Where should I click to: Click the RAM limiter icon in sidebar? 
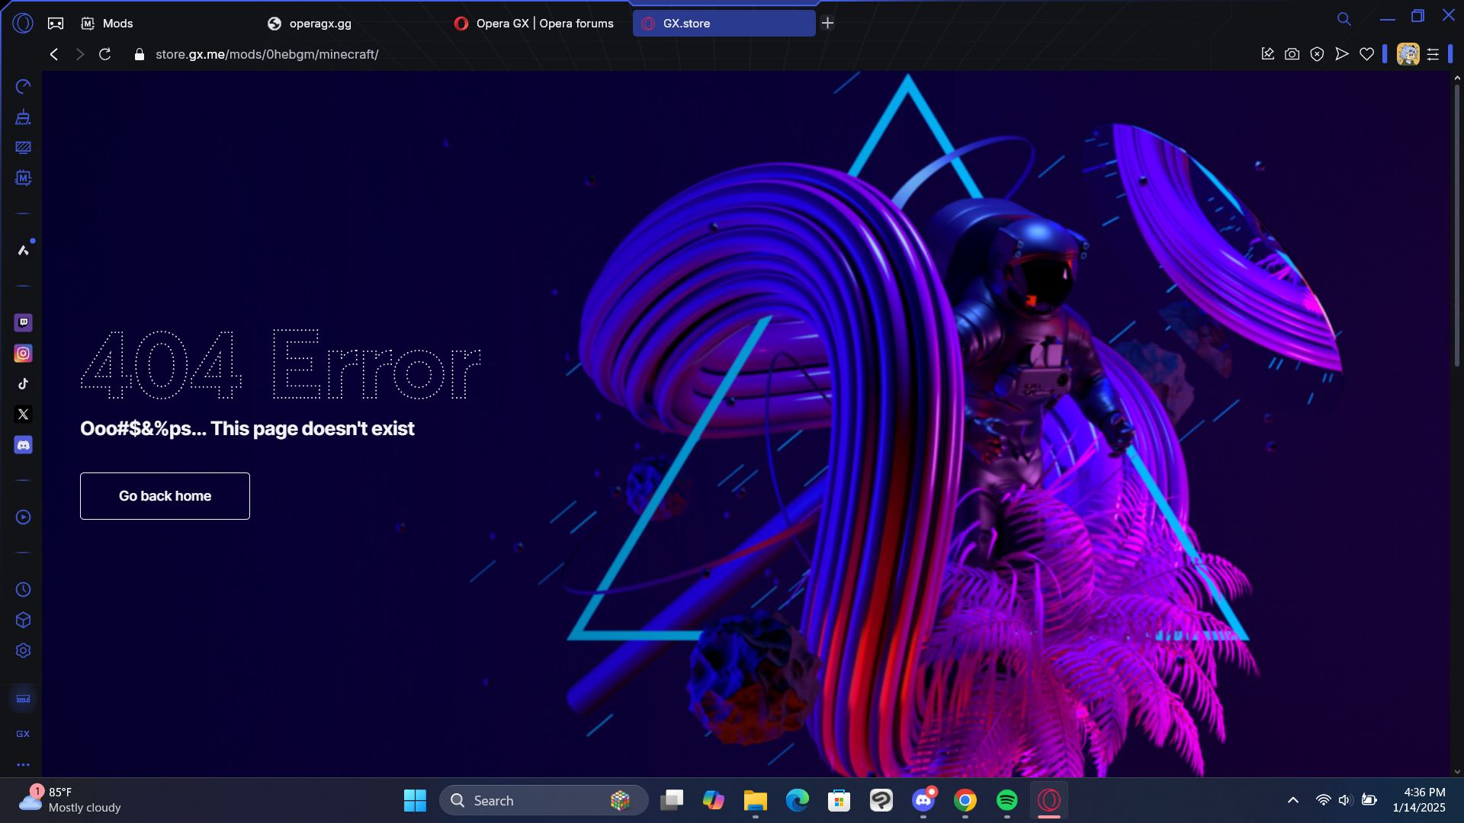24,699
